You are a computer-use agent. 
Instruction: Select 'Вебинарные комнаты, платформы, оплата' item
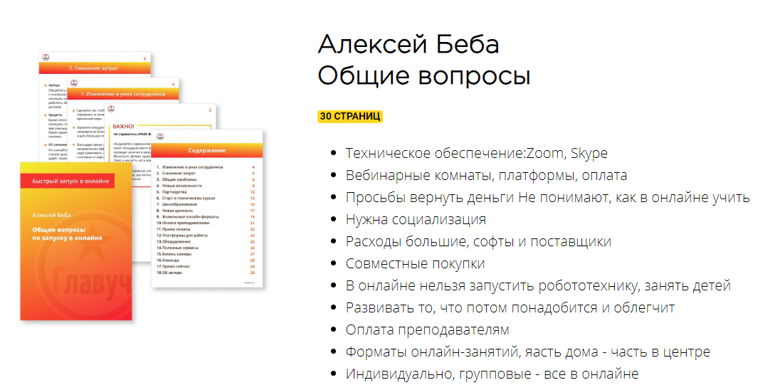tap(486, 176)
